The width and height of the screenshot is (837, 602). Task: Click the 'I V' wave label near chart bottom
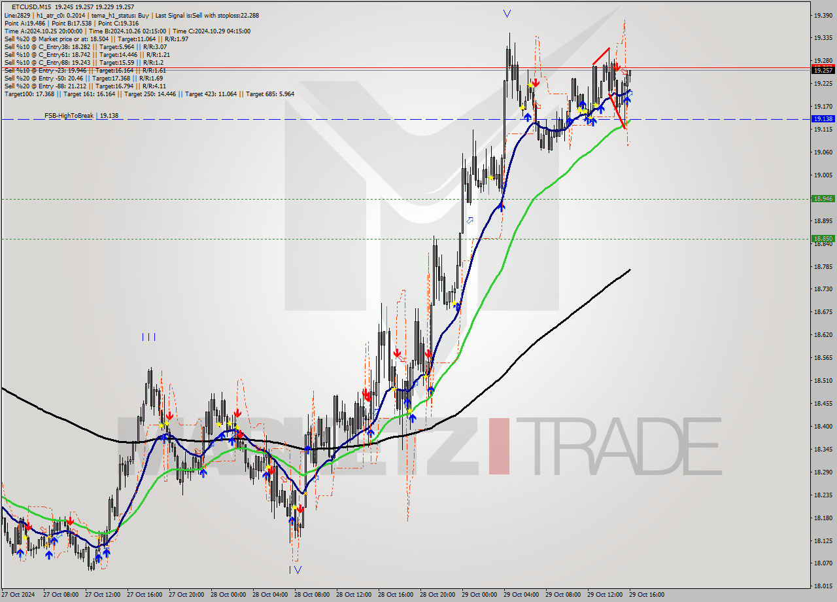tap(295, 569)
